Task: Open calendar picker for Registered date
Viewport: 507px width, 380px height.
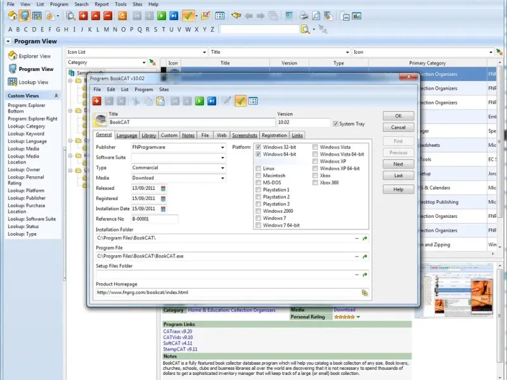Action: click(x=164, y=199)
